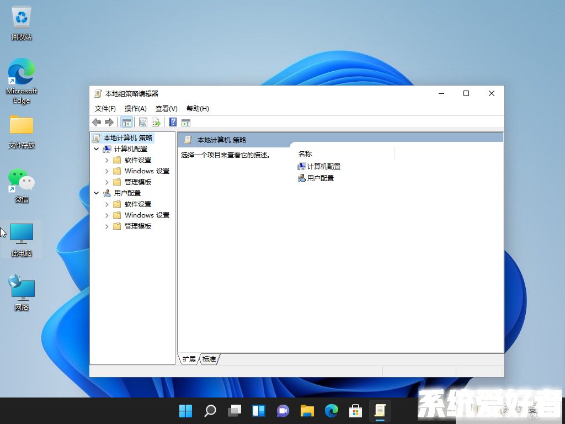Open the 操作(A) menu
Viewport: 565px width, 424px height.
tap(135, 109)
